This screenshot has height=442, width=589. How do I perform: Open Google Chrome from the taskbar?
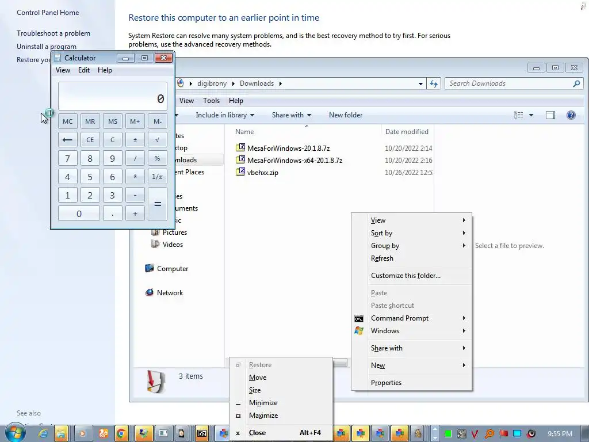click(x=121, y=433)
